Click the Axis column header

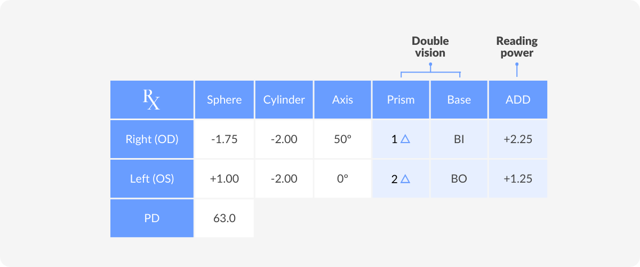[342, 100]
